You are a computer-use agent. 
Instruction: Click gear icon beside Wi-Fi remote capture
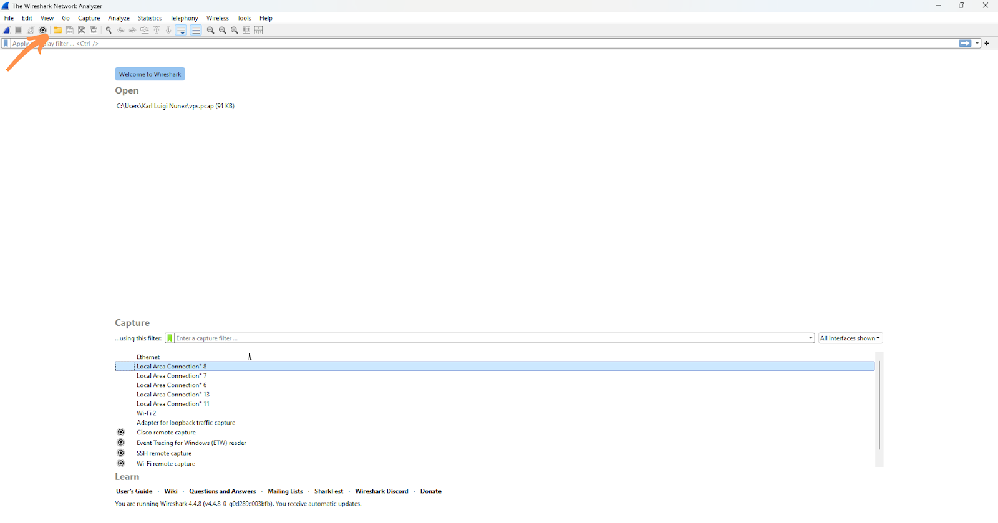click(121, 463)
